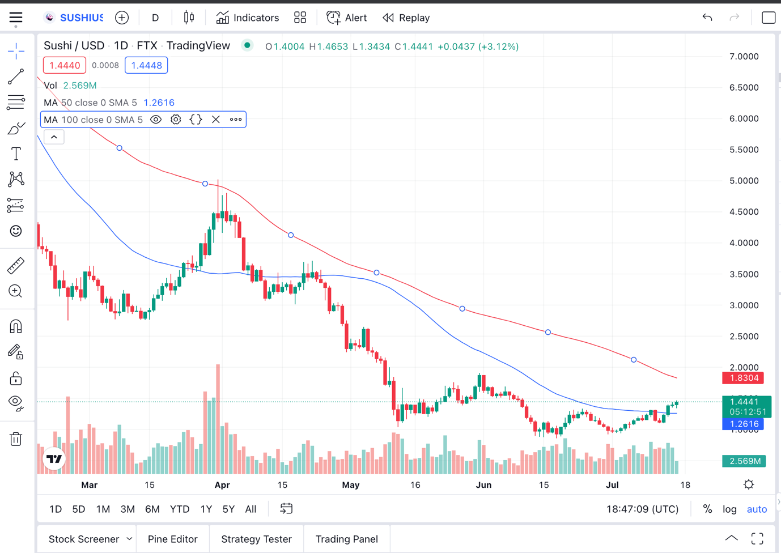Select the crosshair cursor tool
The image size is (781, 553).
pos(16,51)
